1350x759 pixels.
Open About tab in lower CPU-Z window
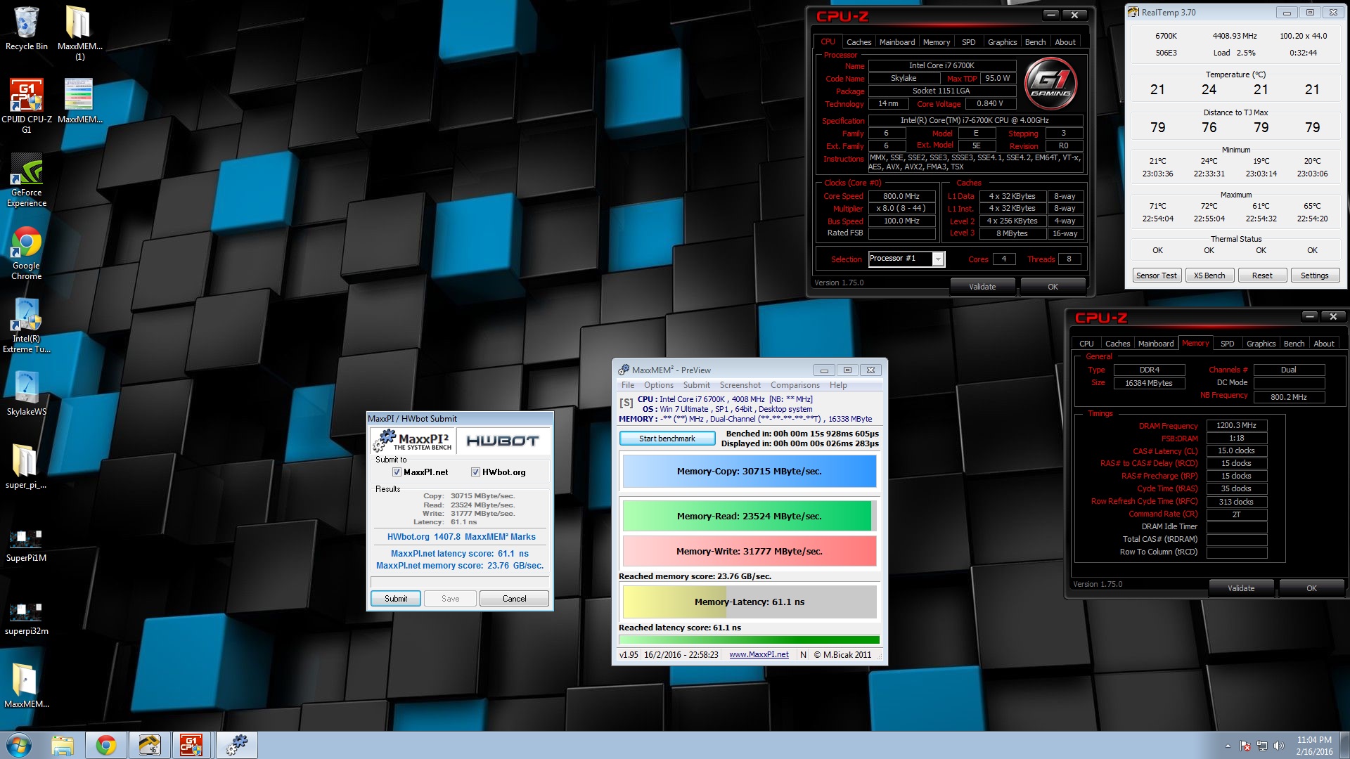point(1324,344)
